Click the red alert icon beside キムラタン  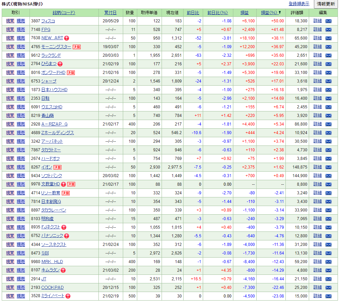(63, 270)
